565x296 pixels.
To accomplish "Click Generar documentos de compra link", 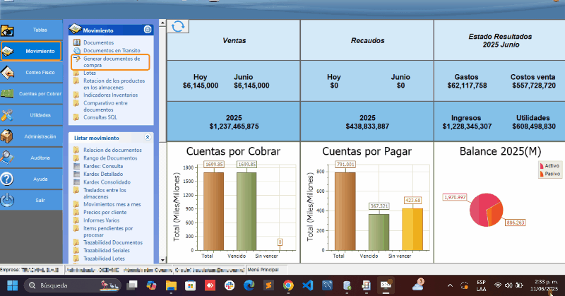I will (111, 61).
